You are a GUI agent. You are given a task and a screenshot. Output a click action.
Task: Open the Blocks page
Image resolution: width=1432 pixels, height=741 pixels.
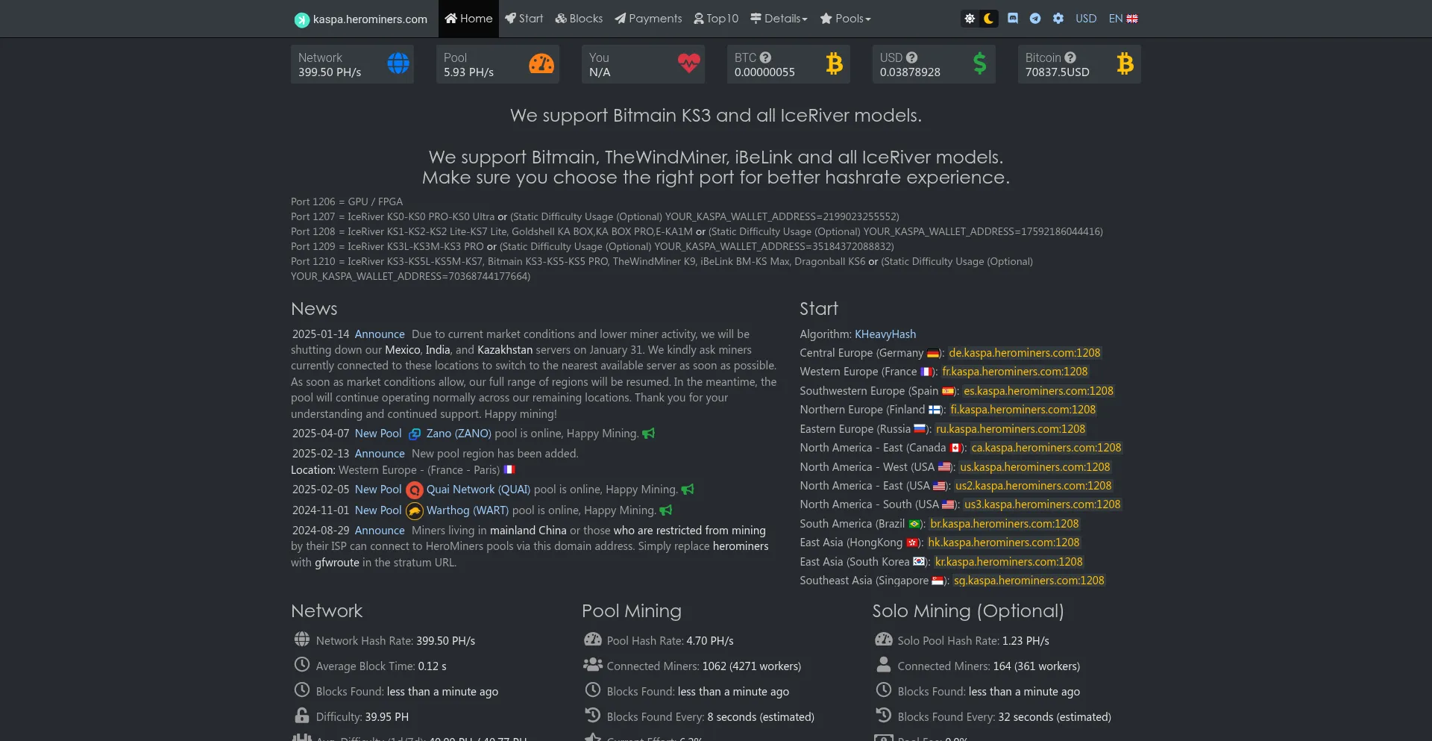pos(579,19)
